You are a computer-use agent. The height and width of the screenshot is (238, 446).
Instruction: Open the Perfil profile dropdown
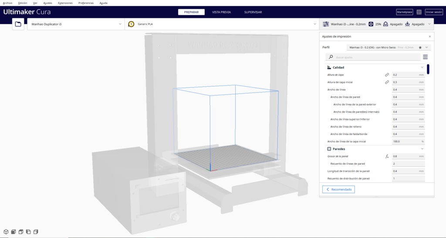(389, 47)
